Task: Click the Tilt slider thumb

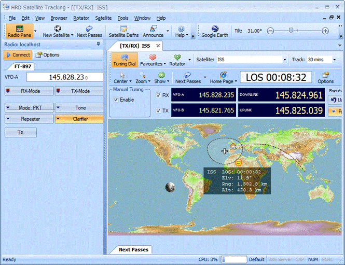Action: [291, 31]
